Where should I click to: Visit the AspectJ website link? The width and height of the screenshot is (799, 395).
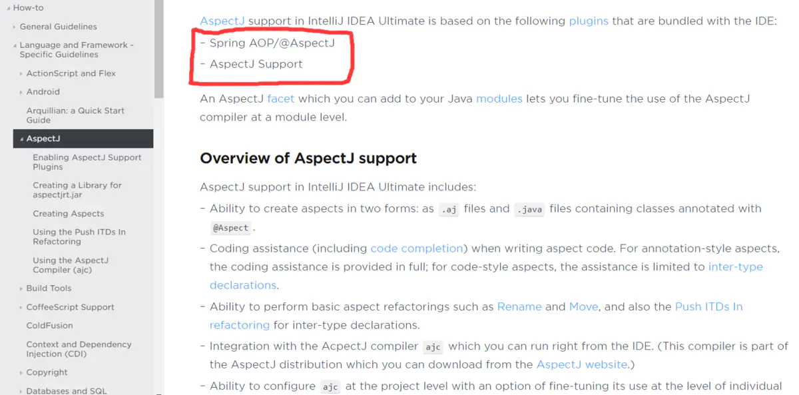click(581, 364)
